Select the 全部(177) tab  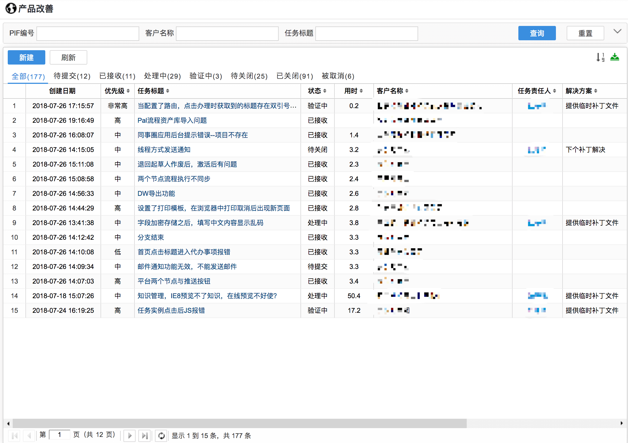pos(28,76)
